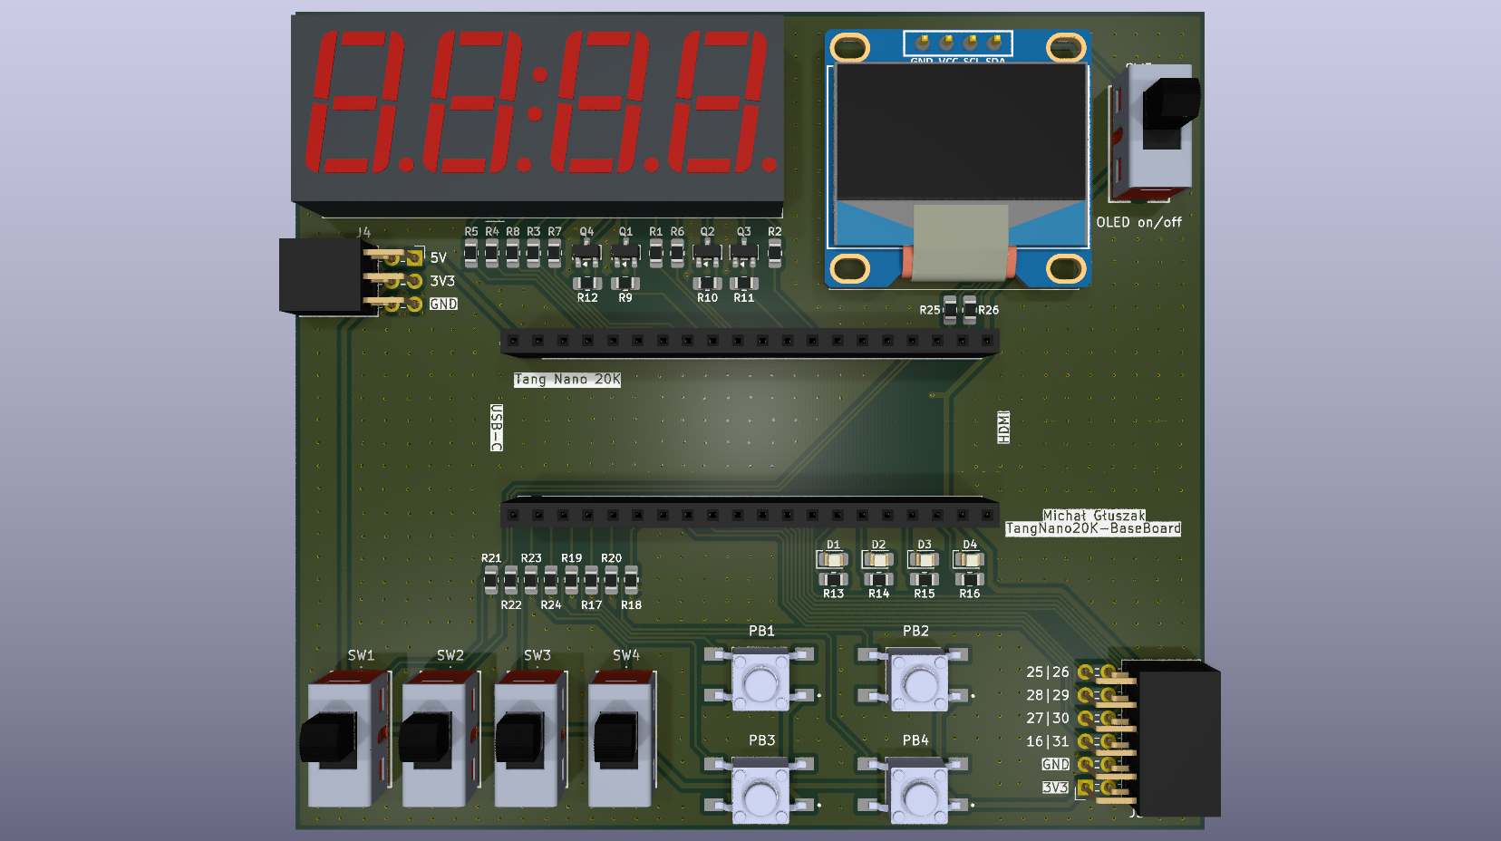Click the 'GND' label next to J4
Viewport: 1501px width, 841px height.
coord(443,304)
